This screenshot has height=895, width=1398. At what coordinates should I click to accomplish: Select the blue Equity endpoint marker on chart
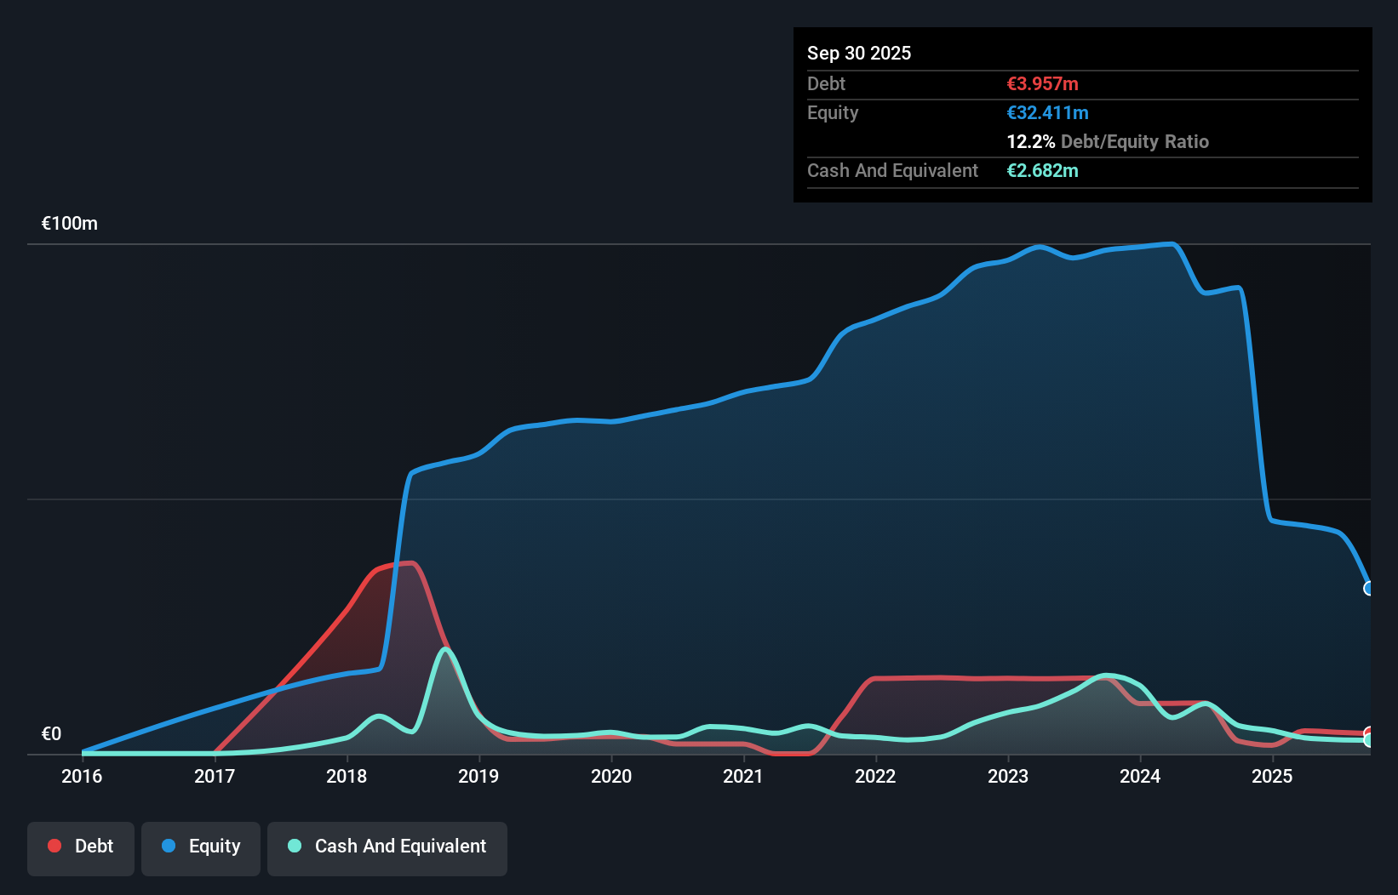pyautogui.click(x=1369, y=588)
